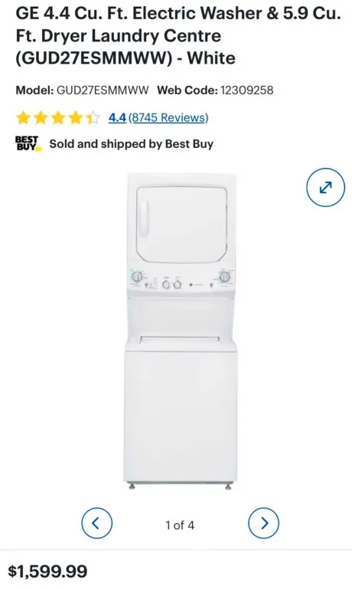Click the washer lid in the image

[180, 339]
